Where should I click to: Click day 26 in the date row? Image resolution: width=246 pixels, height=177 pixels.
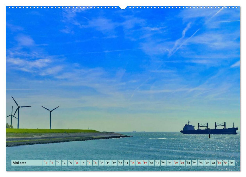click(x=201, y=163)
